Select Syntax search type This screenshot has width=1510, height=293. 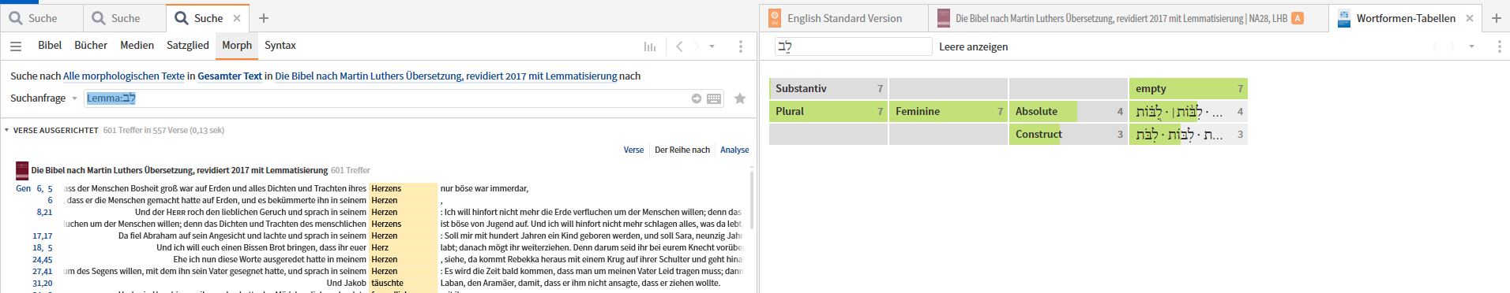280,46
